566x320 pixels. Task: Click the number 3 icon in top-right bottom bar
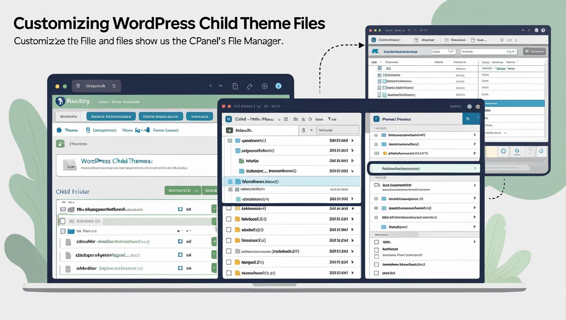coord(541,151)
